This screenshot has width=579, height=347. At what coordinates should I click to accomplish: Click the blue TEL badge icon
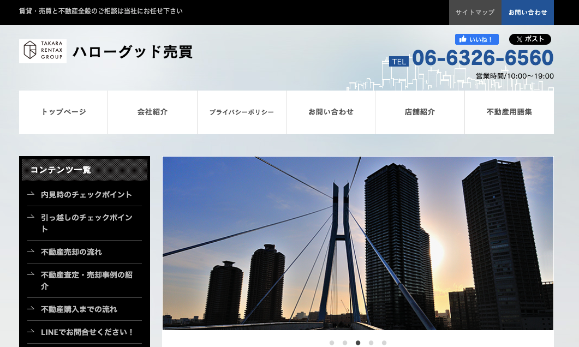point(398,61)
